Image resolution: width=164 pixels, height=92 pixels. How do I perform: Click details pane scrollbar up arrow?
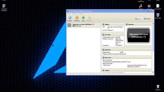click(153, 24)
